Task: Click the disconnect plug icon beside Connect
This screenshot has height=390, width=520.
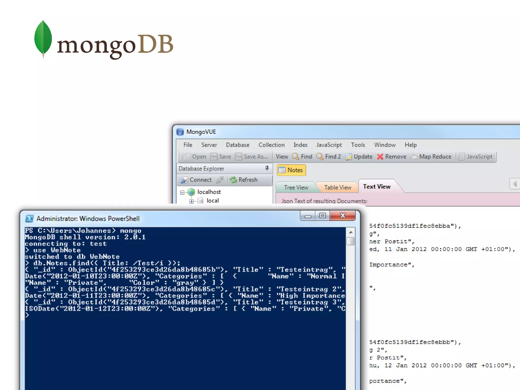Action: coord(220,180)
